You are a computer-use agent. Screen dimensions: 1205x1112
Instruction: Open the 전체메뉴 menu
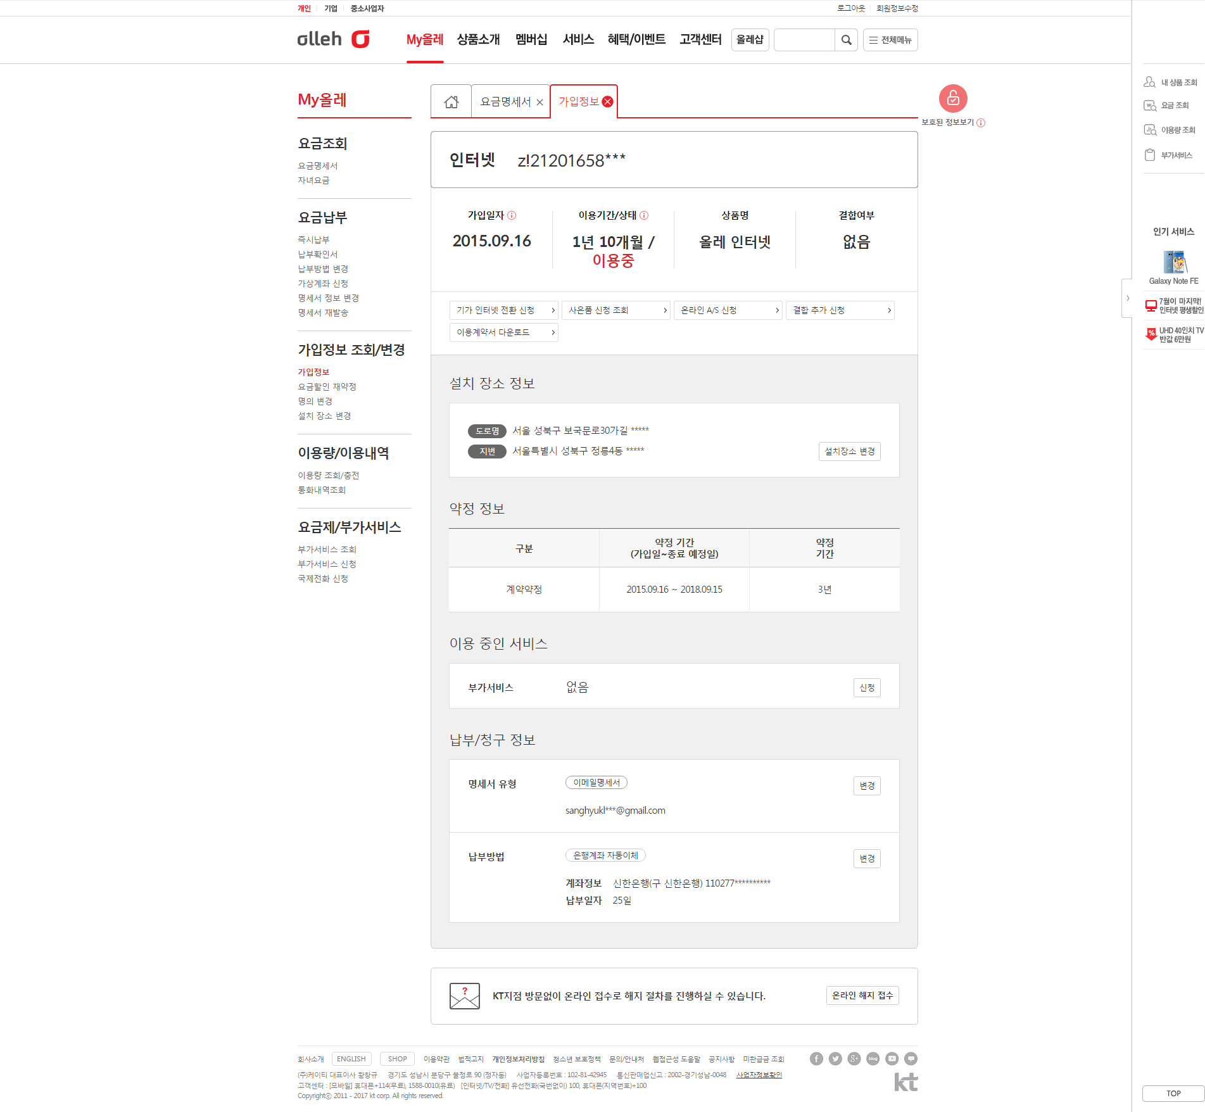[x=890, y=40]
